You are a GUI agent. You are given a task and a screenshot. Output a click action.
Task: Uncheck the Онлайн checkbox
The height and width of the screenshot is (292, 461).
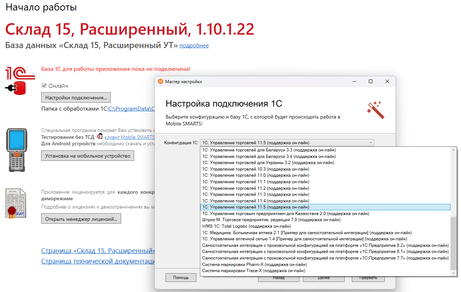click(x=44, y=86)
